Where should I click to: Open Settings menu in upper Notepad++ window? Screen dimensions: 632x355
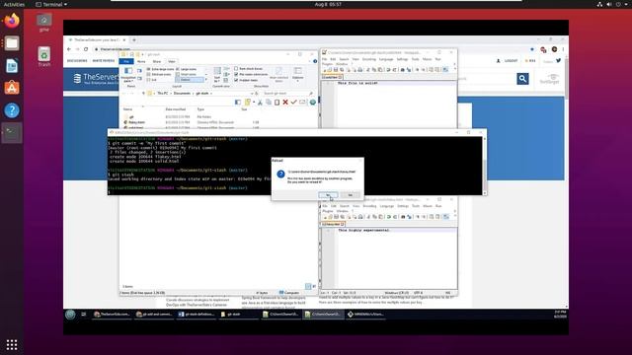(402, 59)
